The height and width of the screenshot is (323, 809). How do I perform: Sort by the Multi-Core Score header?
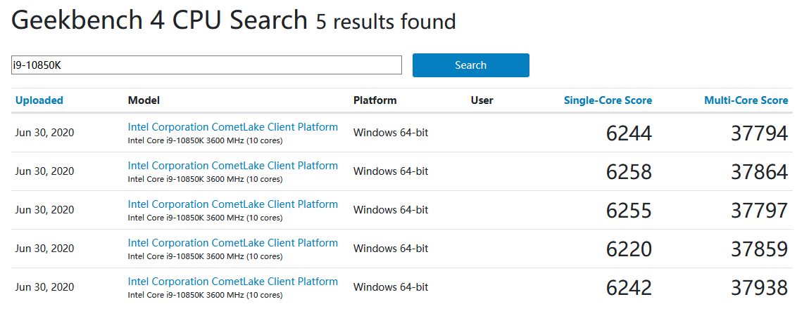(746, 100)
